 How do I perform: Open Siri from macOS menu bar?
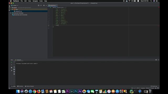click(154, 1)
